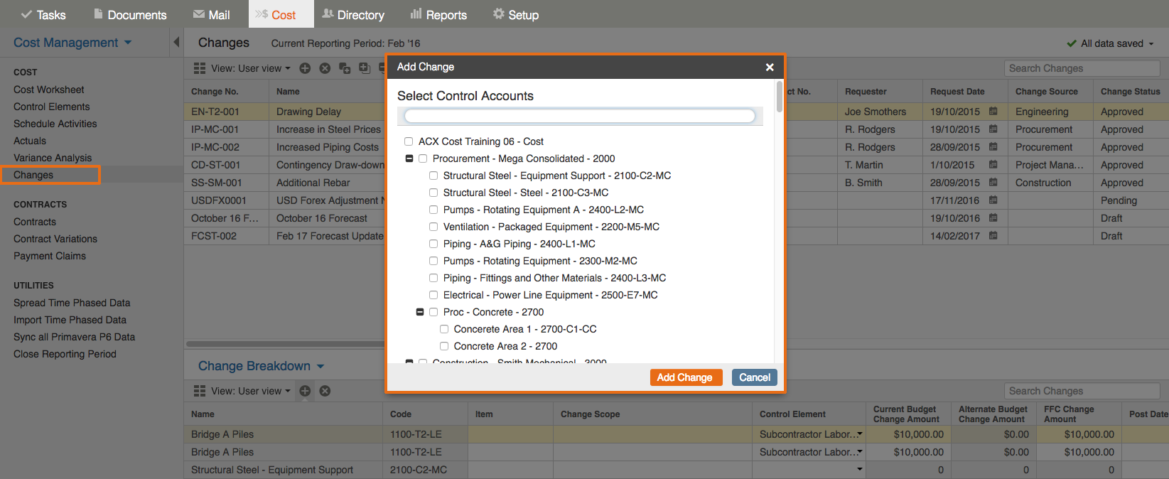Click the Select Control Accounts search field

coord(579,116)
